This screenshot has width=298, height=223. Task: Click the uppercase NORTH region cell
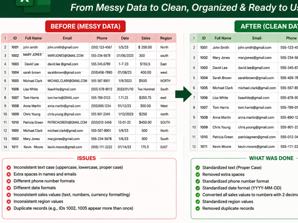coord(166,81)
